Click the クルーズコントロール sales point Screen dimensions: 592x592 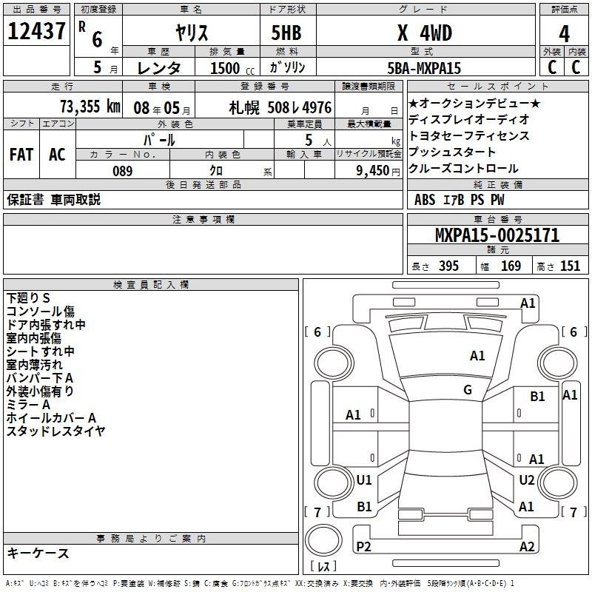tap(463, 168)
